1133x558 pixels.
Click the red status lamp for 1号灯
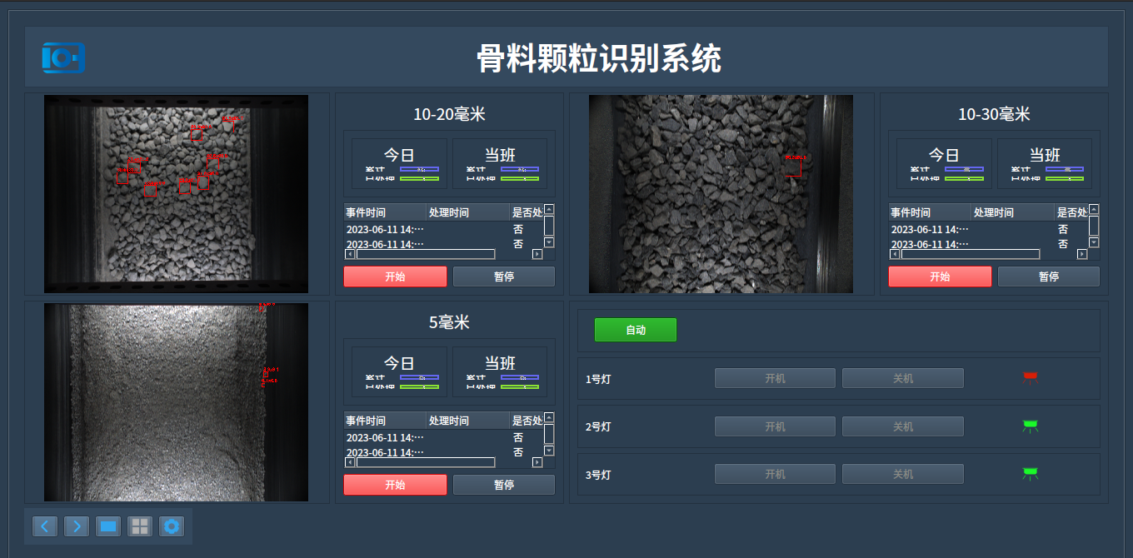[x=1031, y=378]
